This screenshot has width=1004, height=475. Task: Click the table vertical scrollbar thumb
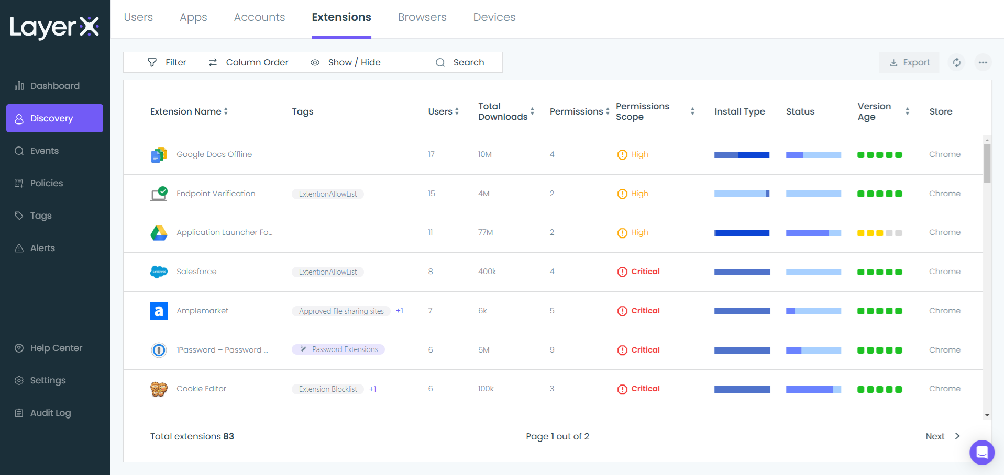point(987,164)
